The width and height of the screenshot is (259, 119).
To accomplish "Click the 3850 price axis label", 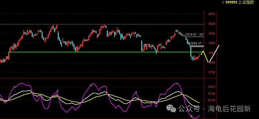I will pos(211,53).
